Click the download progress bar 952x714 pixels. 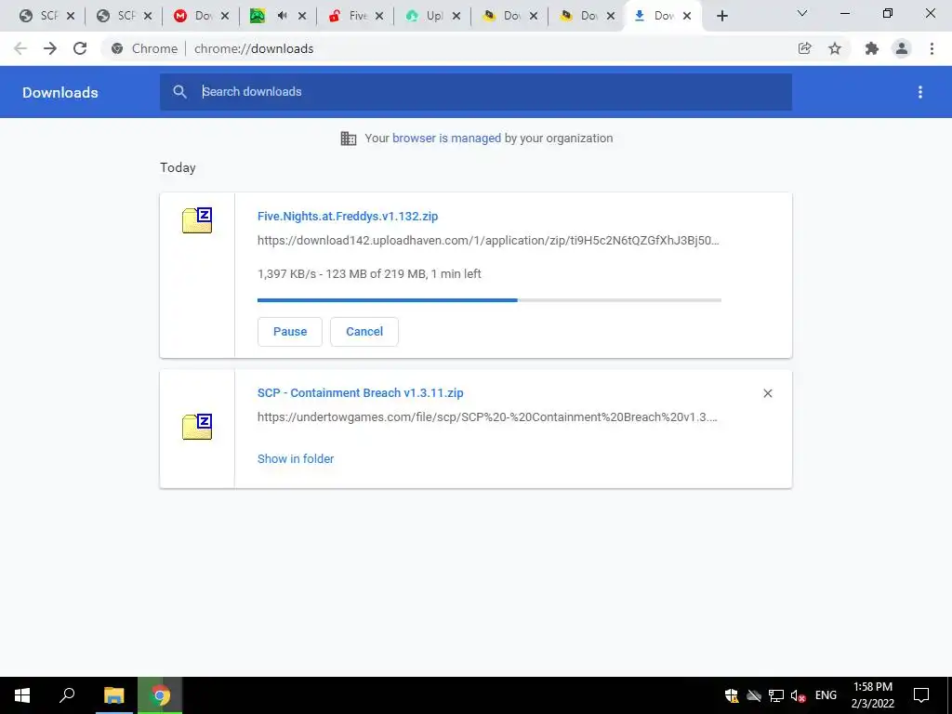[x=489, y=300]
